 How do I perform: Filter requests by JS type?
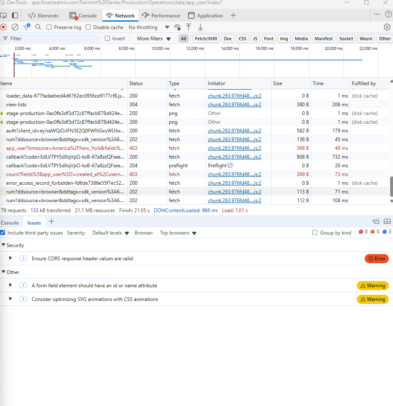click(255, 39)
